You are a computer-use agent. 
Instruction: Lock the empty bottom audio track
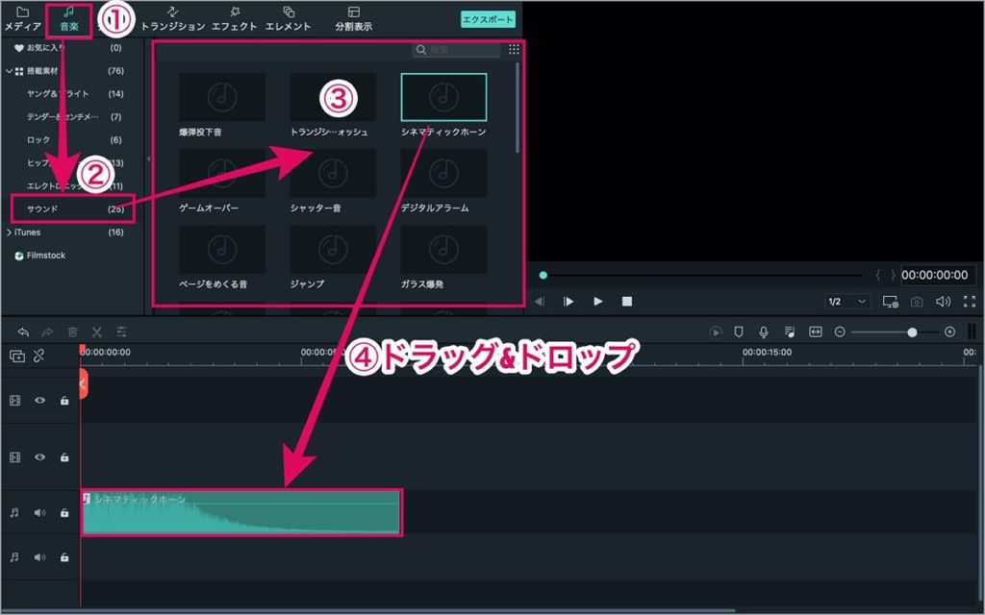(64, 557)
